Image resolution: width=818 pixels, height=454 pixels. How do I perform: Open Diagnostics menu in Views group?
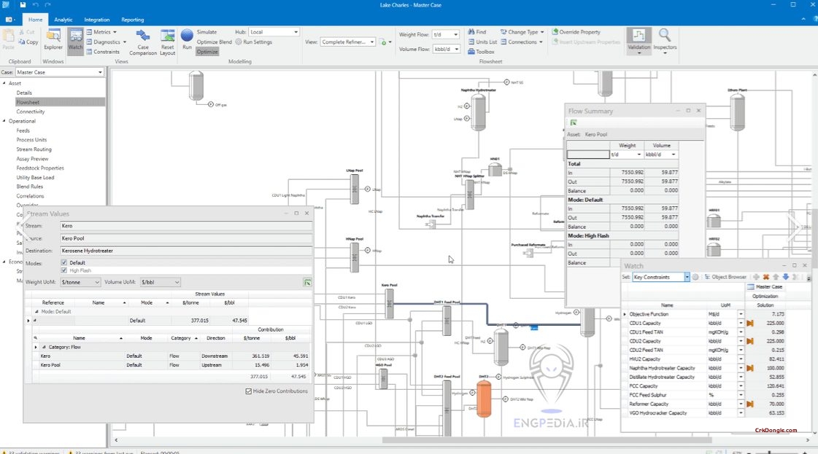pyautogui.click(x=107, y=42)
